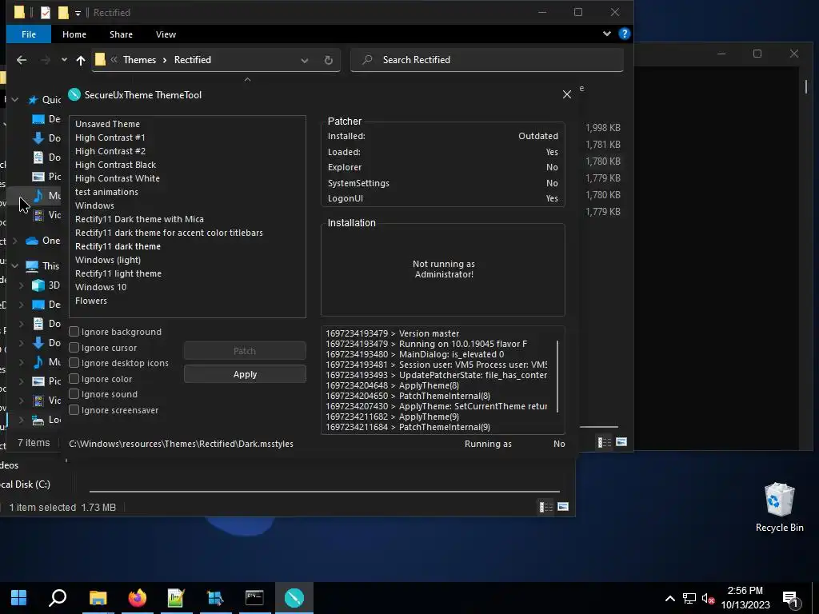This screenshot has width=819, height=614.
Task: Expand address bar history dropdown
Action: point(304,61)
